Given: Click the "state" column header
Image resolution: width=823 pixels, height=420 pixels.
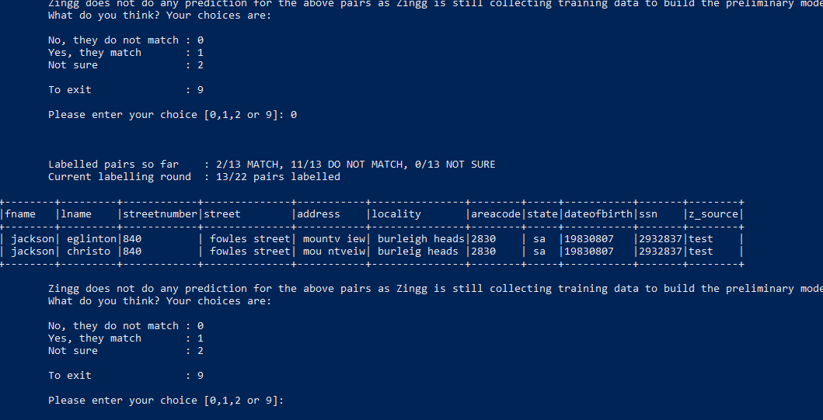Looking at the screenshot, I should 542,214.
